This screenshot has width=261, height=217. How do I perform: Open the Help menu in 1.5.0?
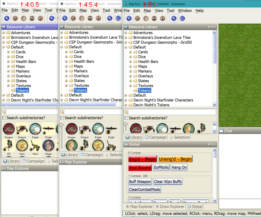pyautogui.click(x=199, y=11)
